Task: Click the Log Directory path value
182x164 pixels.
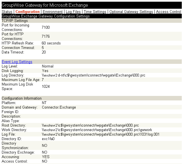Action: pyautogui.click(x=94, y=75)
